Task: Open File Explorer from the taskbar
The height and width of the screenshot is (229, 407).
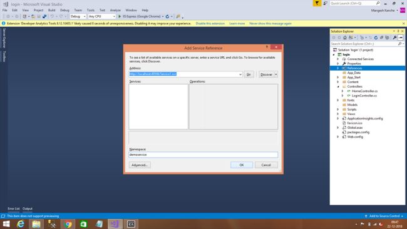Action: [36, 224]
